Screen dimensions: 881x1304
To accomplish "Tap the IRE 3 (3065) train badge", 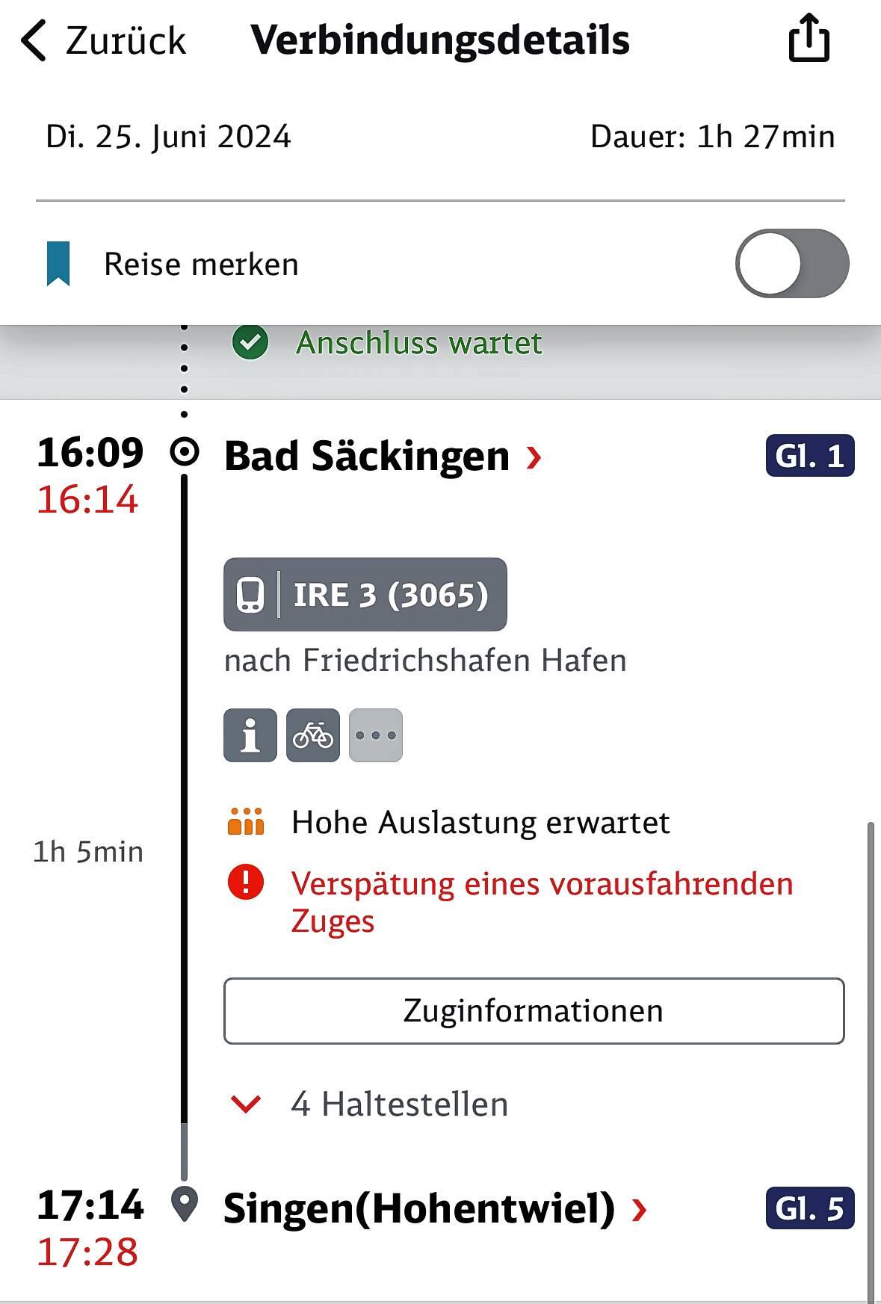I will [365, 595].
